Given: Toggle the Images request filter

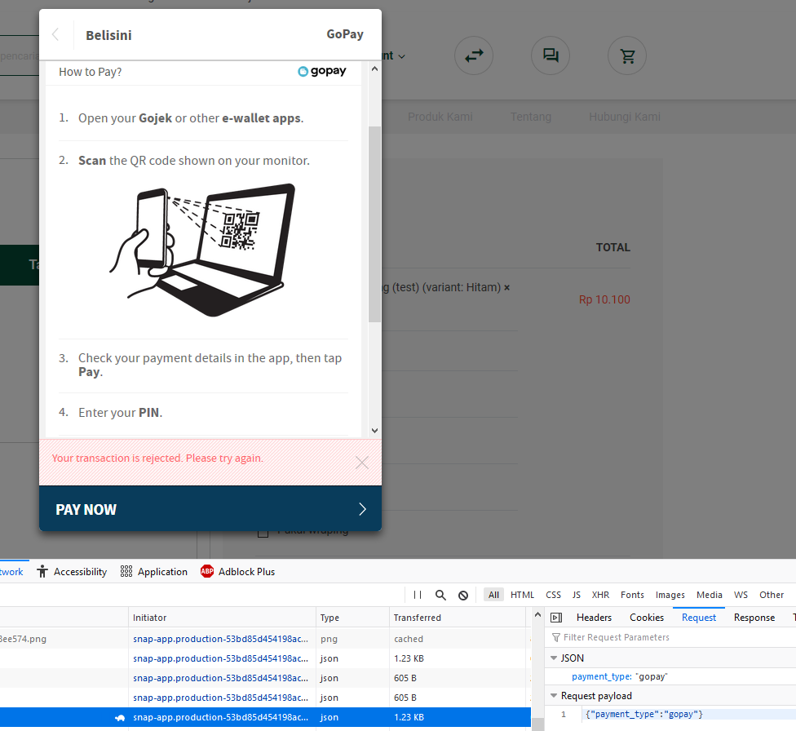Looking at the screenshot, I should click(x=670, y=595).
